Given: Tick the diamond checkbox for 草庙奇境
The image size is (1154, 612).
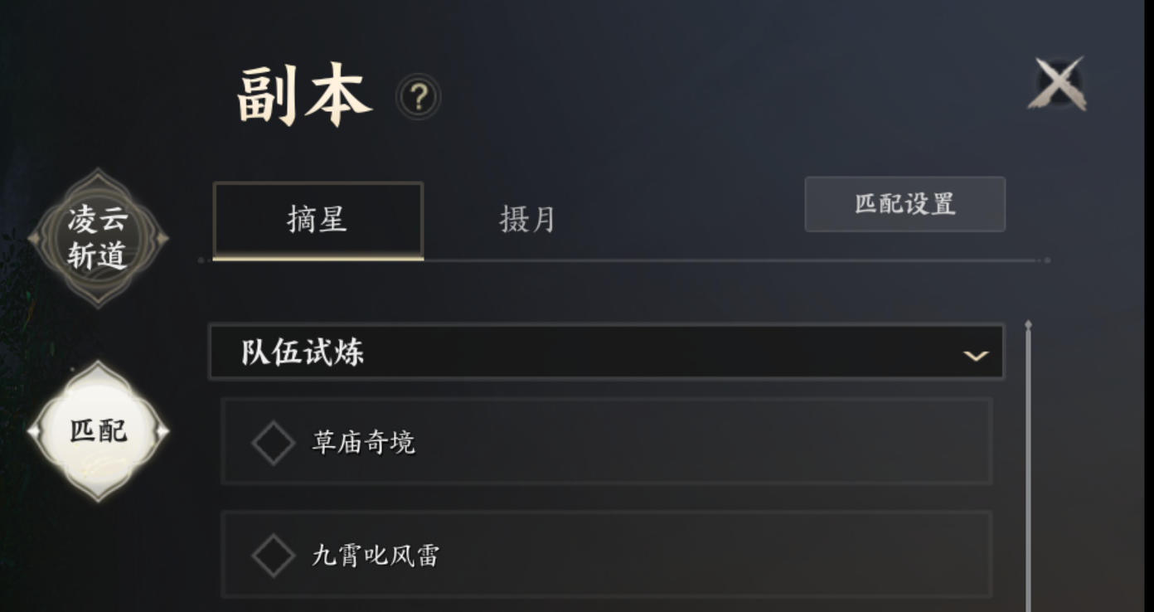Looking at the screenshot, I should pos(274,443).
